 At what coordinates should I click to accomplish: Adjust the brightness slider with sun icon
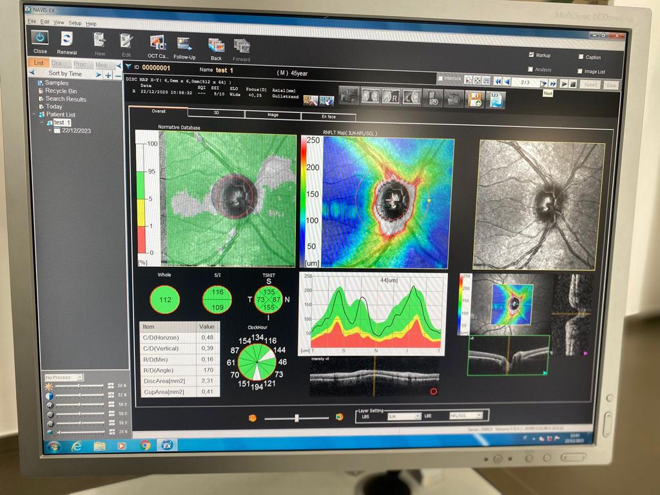[x=79, y=385]
